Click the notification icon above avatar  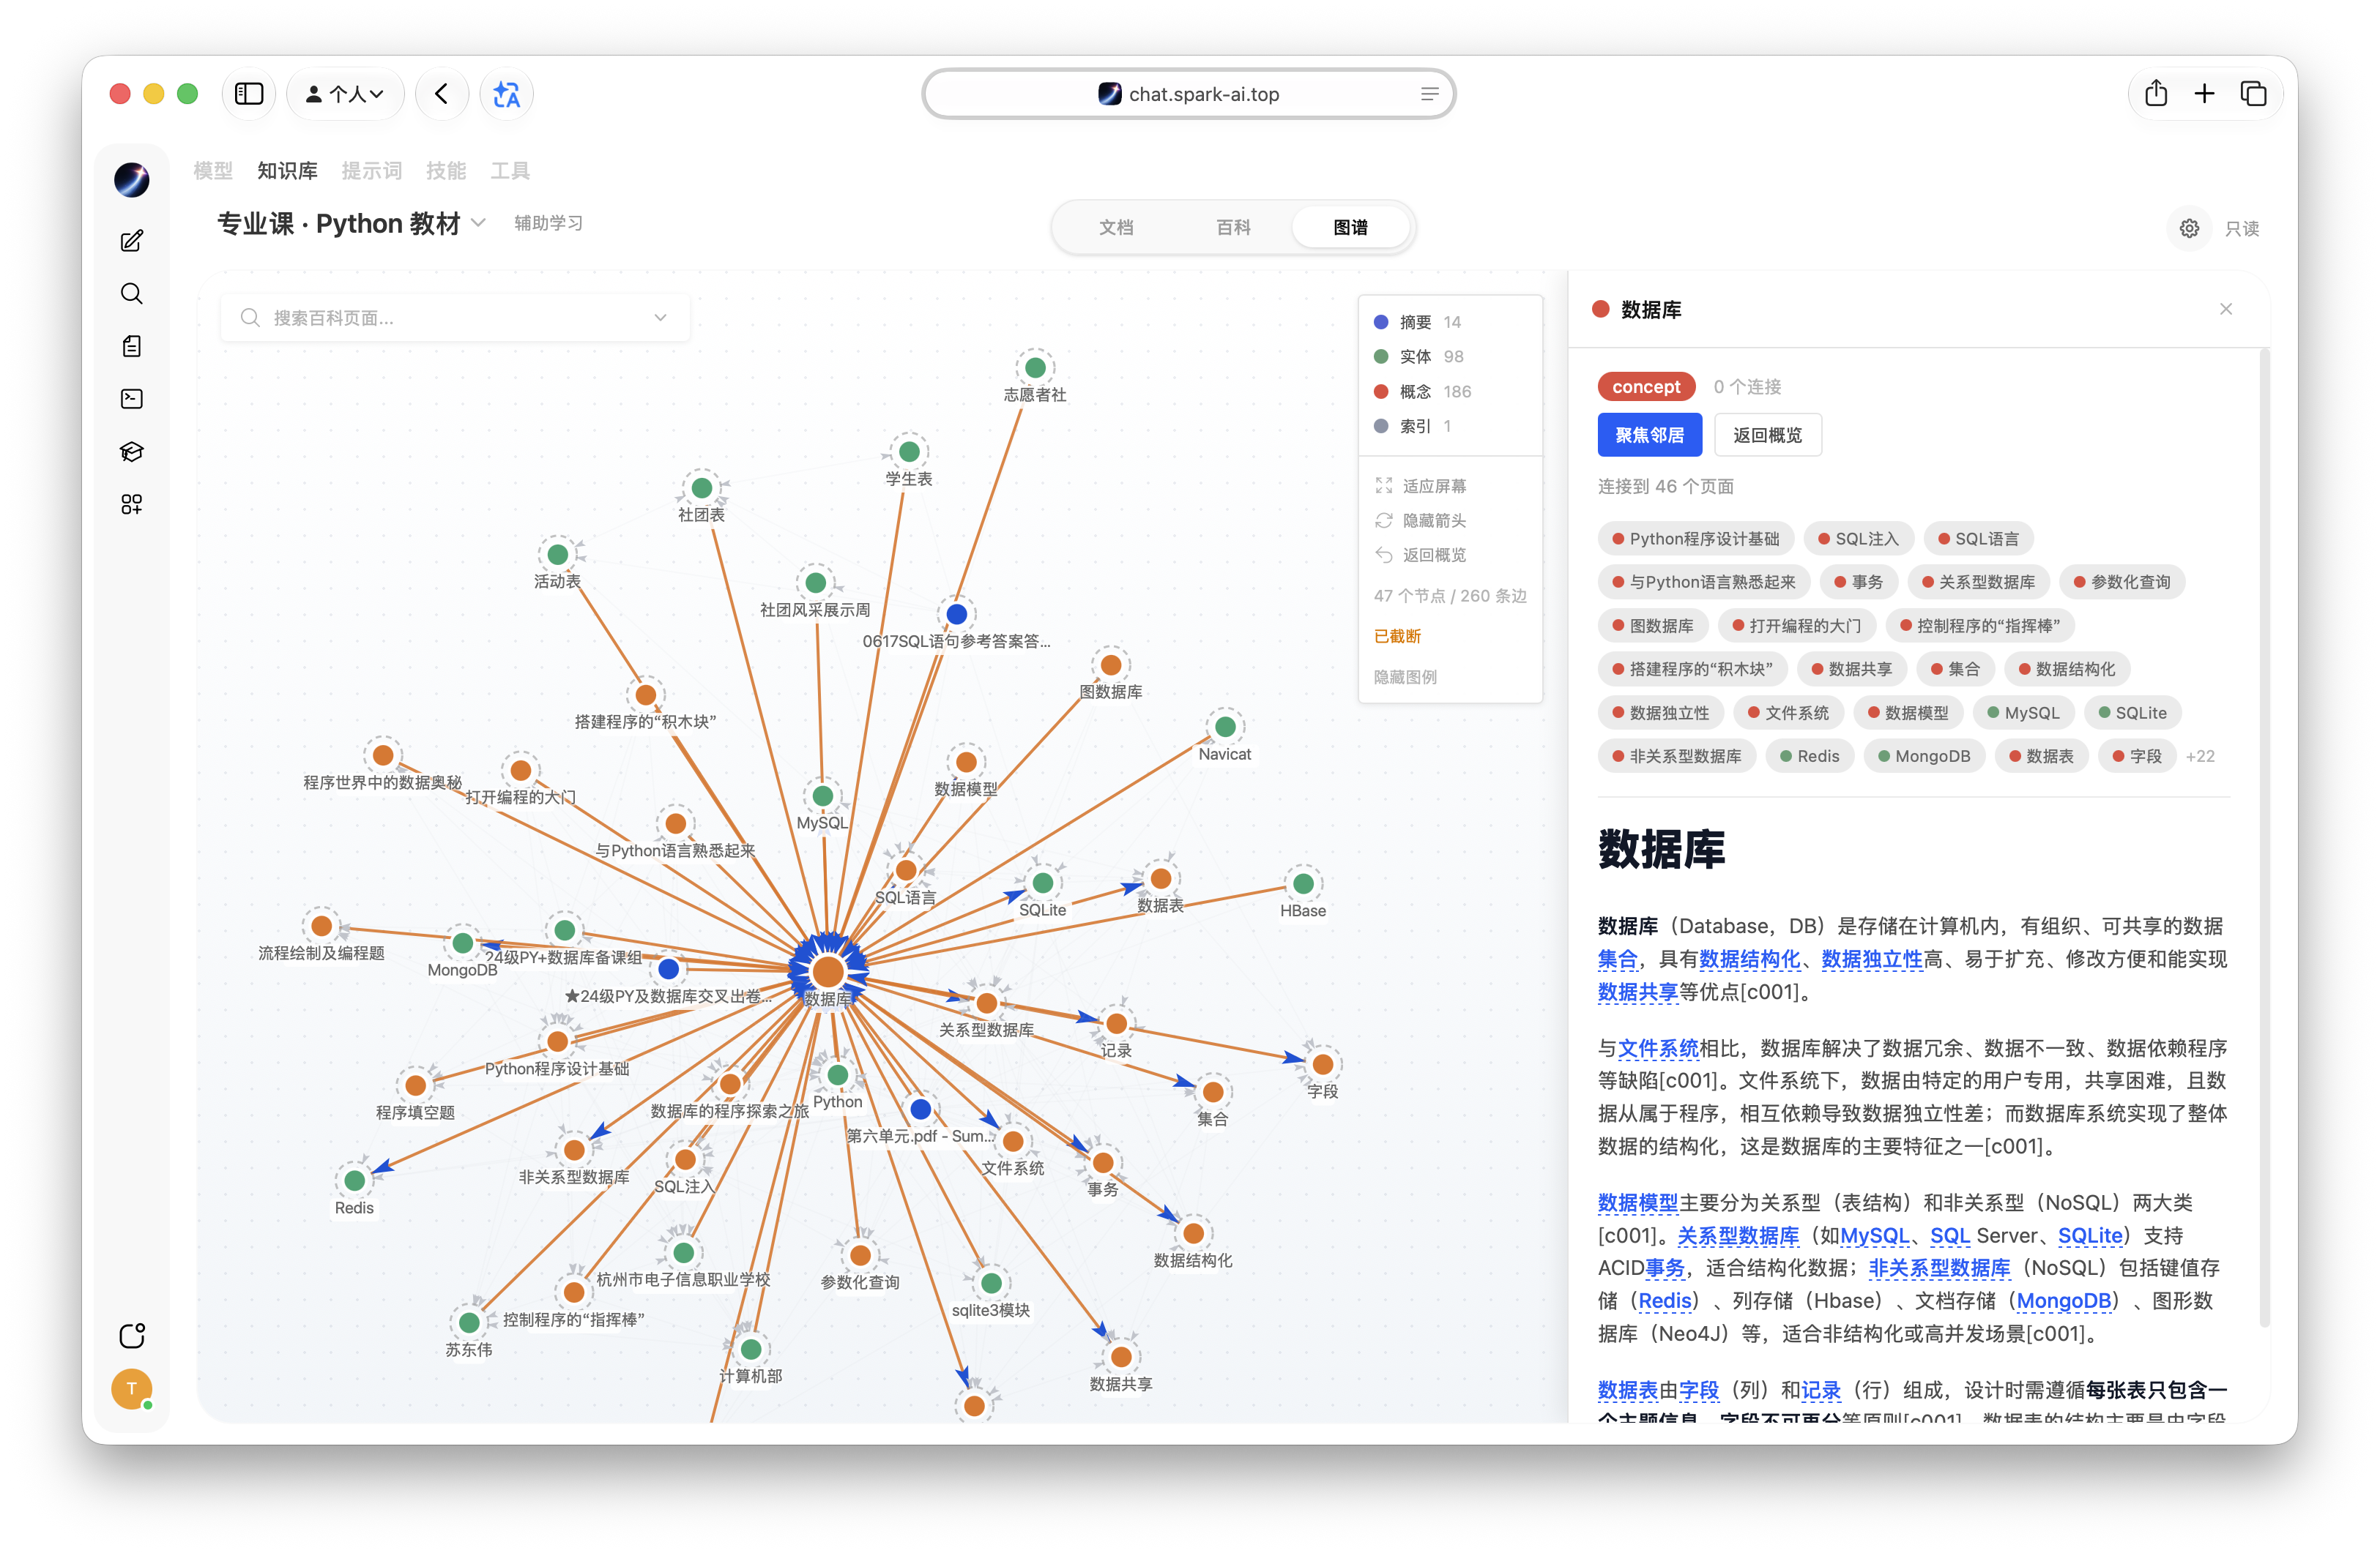click(132, 1335)
